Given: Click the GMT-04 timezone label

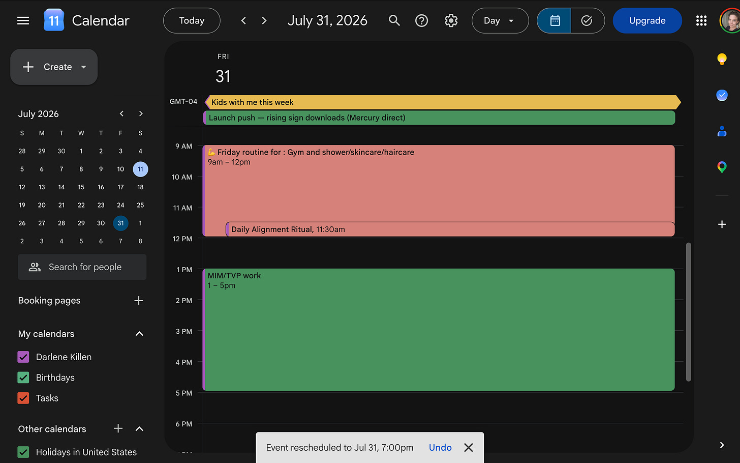Looking at the screenshot, I should [183, 102].
